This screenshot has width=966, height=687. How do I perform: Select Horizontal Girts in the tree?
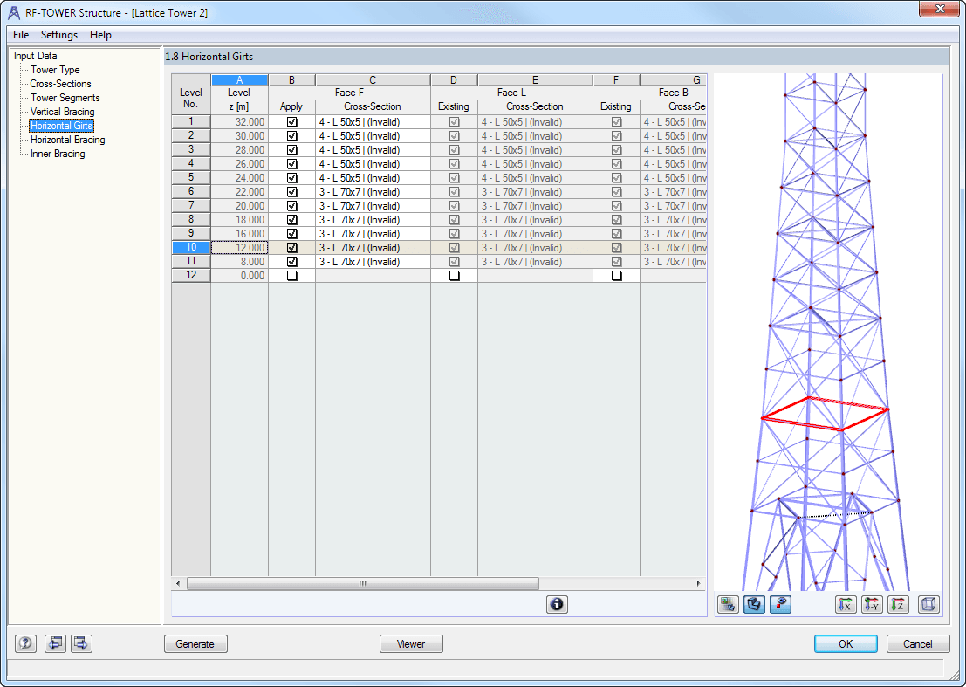click(62, 126)
